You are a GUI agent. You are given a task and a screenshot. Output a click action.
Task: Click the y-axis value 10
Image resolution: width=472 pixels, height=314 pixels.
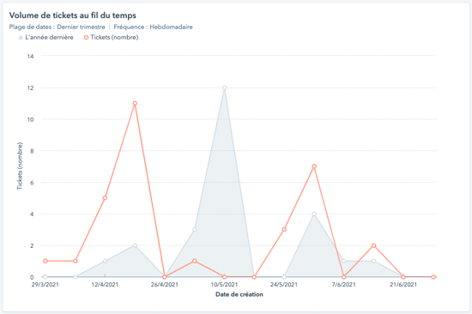click(x=30, y=119)
